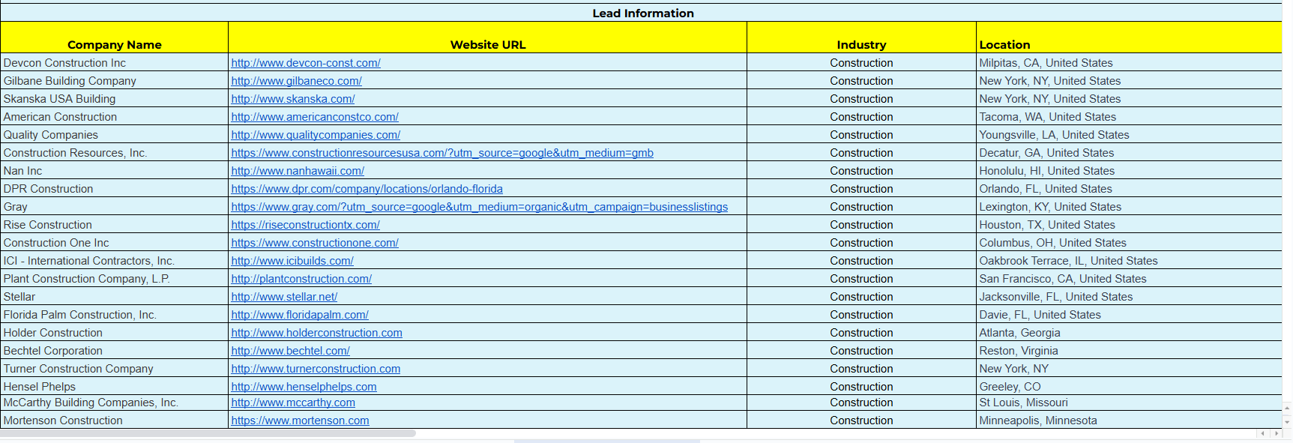Select the Construction One Inc cell
The height and width of the screenshot is (443, 1293).
tap(114, 243)
